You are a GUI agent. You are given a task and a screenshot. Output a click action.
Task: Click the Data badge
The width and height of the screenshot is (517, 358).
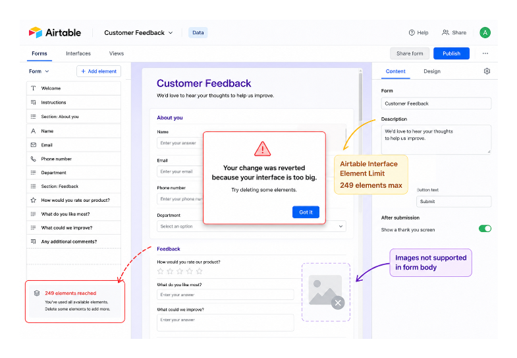(x=198, y=33)
